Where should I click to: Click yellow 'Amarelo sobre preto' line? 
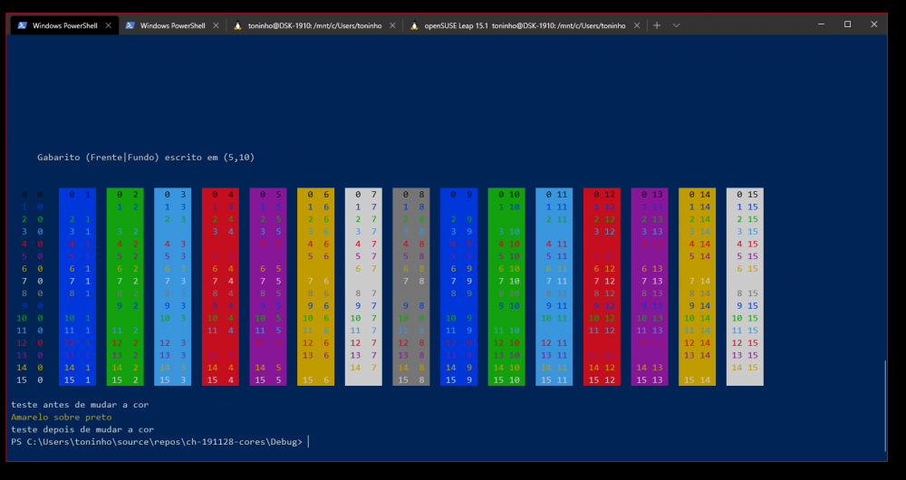[62, 417]
